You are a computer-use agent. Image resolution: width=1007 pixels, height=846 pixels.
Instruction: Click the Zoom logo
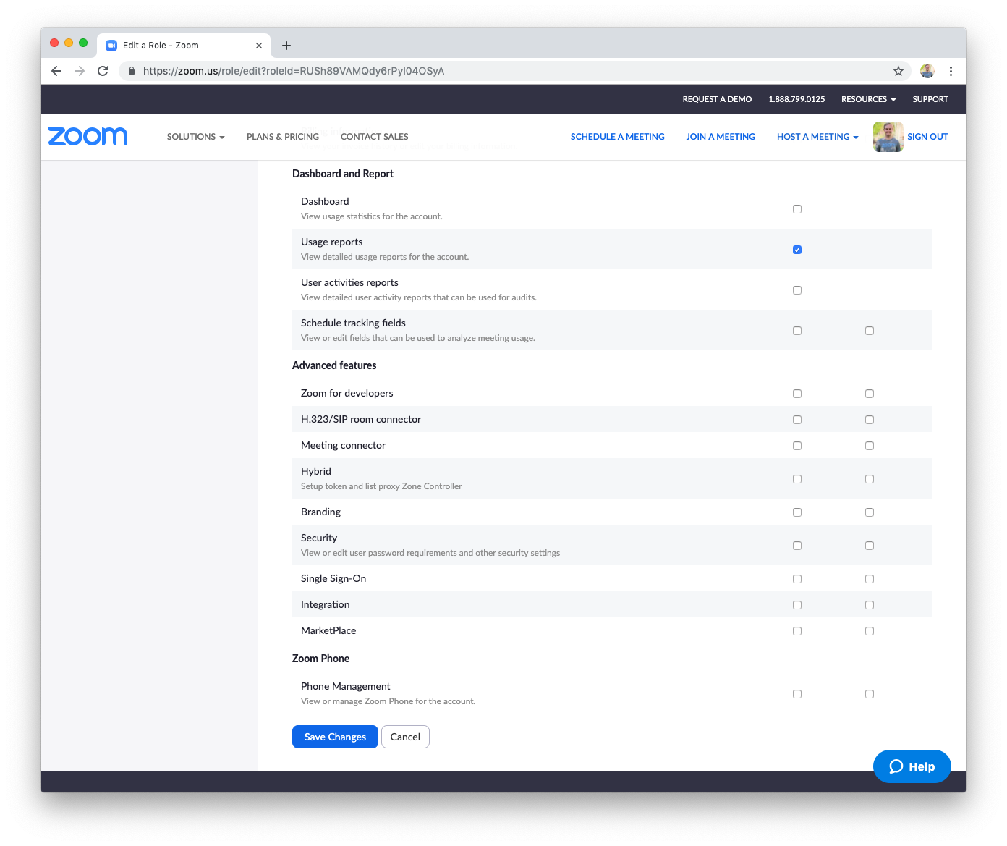[88, 136]
